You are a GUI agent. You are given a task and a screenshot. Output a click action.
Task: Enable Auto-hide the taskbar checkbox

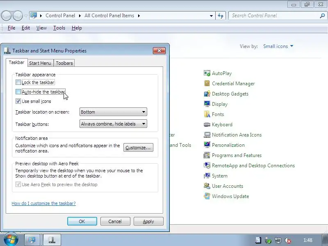pos(18,91)
